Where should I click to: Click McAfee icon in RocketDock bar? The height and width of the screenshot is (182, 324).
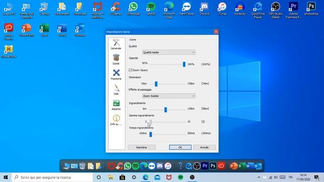(111, 166)
